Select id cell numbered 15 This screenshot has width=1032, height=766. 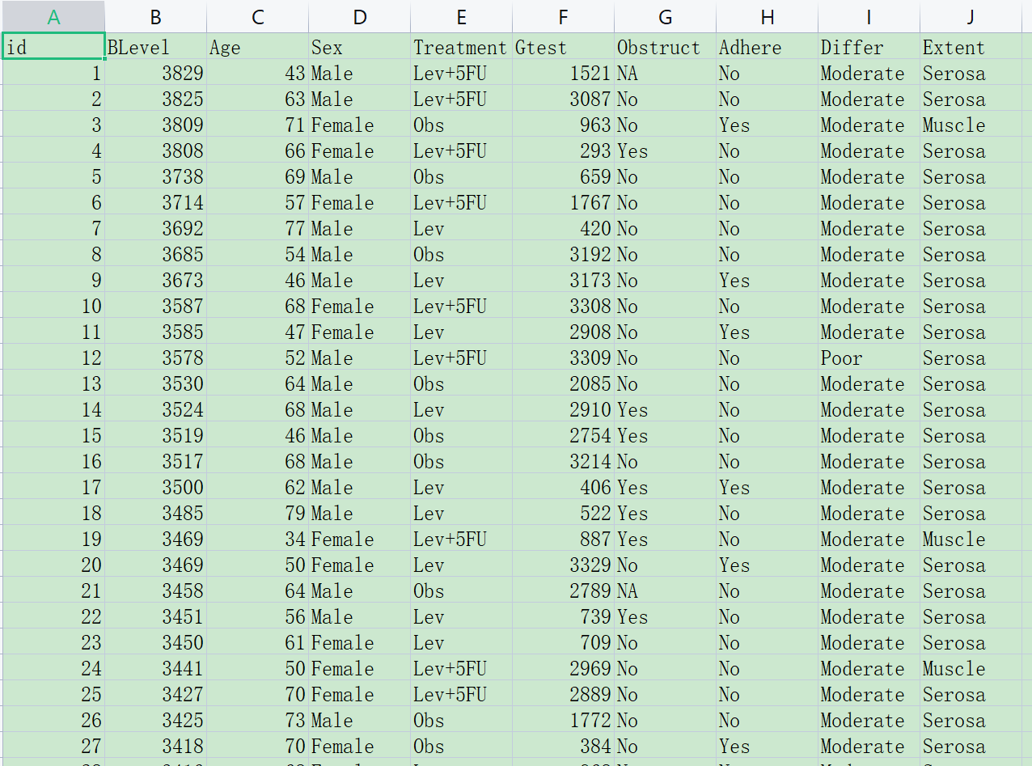click(x=53, y=436)
